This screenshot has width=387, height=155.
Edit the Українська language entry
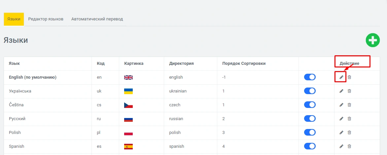pos(341,91)
